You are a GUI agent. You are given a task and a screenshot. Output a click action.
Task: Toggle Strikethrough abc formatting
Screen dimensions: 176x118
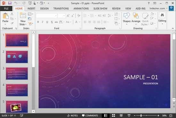(x=56, y=22)
